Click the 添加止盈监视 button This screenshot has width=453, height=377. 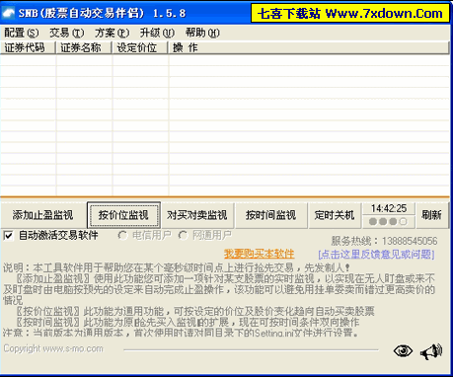(x=42, y=215)
